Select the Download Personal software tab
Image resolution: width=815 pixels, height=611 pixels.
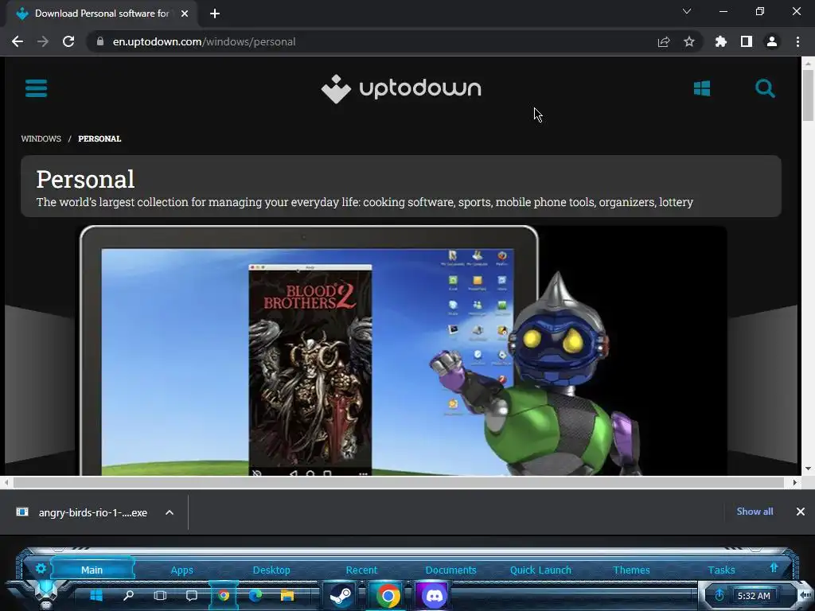[x=102, y=14]
